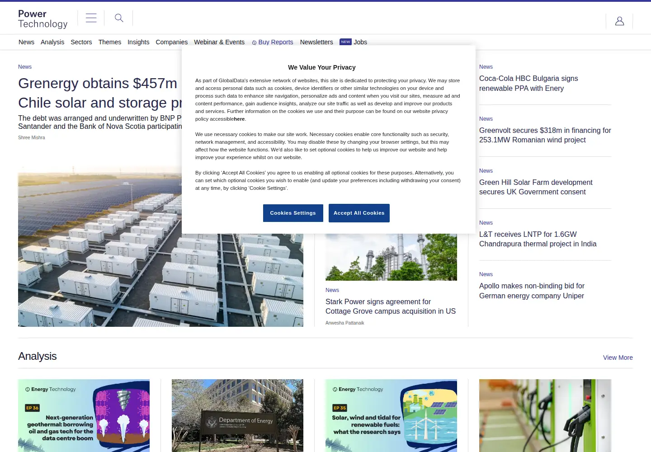The image size is (651, 452).
Task: Open the Newsletters menu item
Action: tap(316, 42)
